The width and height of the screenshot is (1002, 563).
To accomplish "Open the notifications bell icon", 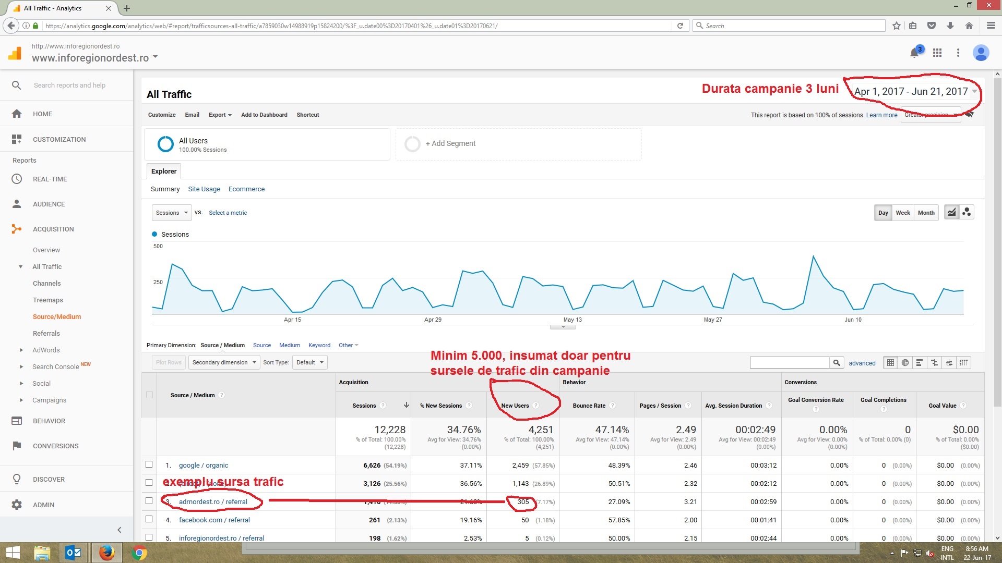I will [x=914, y=53].
